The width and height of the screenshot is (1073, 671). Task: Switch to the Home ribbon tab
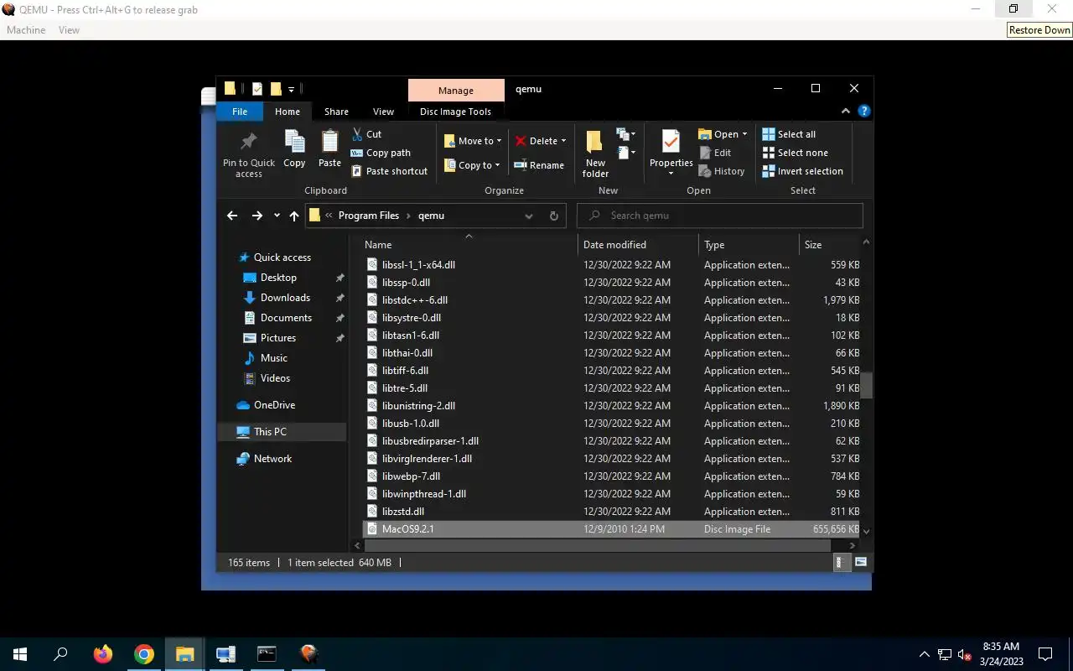pyautogui.click(x=287, y=112)
